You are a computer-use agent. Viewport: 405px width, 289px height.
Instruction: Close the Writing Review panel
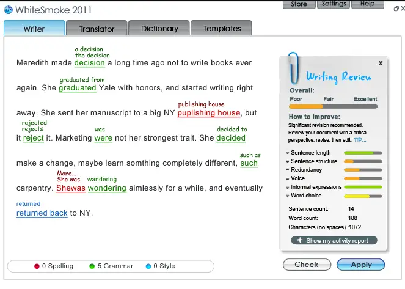(381, 63)
